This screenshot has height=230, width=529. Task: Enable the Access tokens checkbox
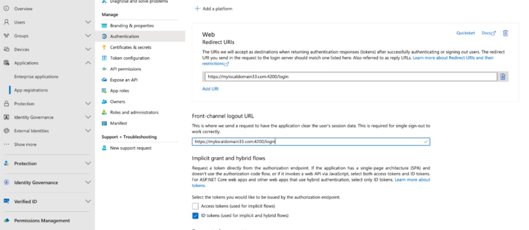coord(195,206)
